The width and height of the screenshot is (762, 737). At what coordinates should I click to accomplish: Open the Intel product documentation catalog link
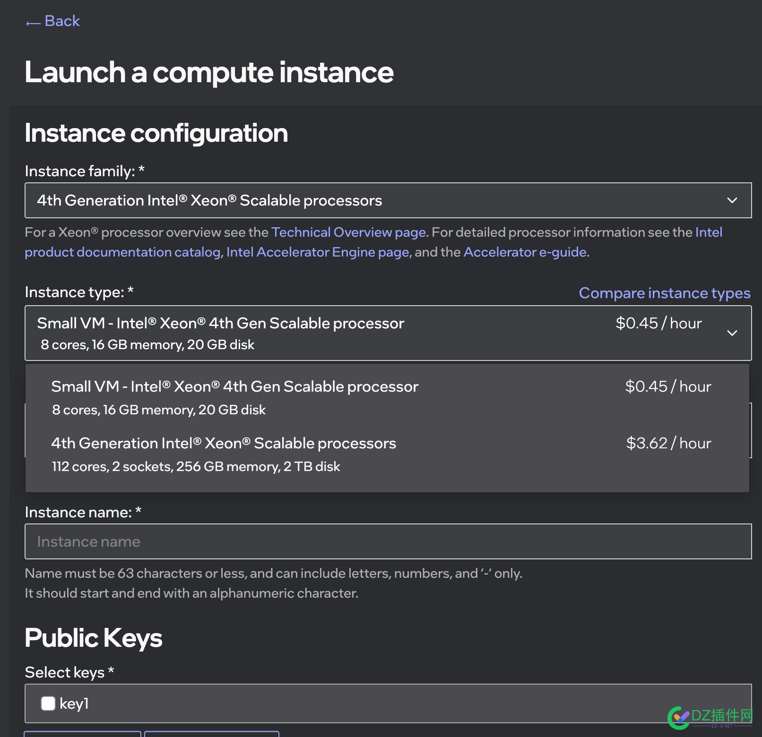tap(122, 252)
